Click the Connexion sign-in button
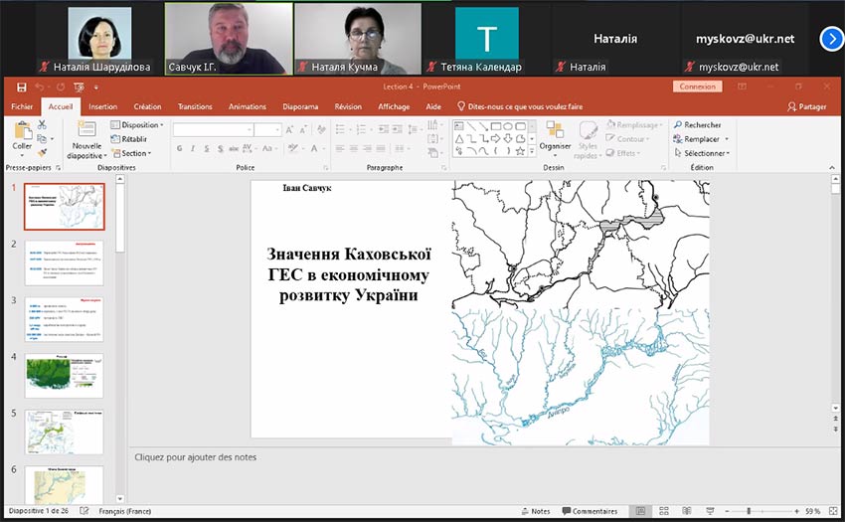 pyautogui.click(x=697, y=87)
